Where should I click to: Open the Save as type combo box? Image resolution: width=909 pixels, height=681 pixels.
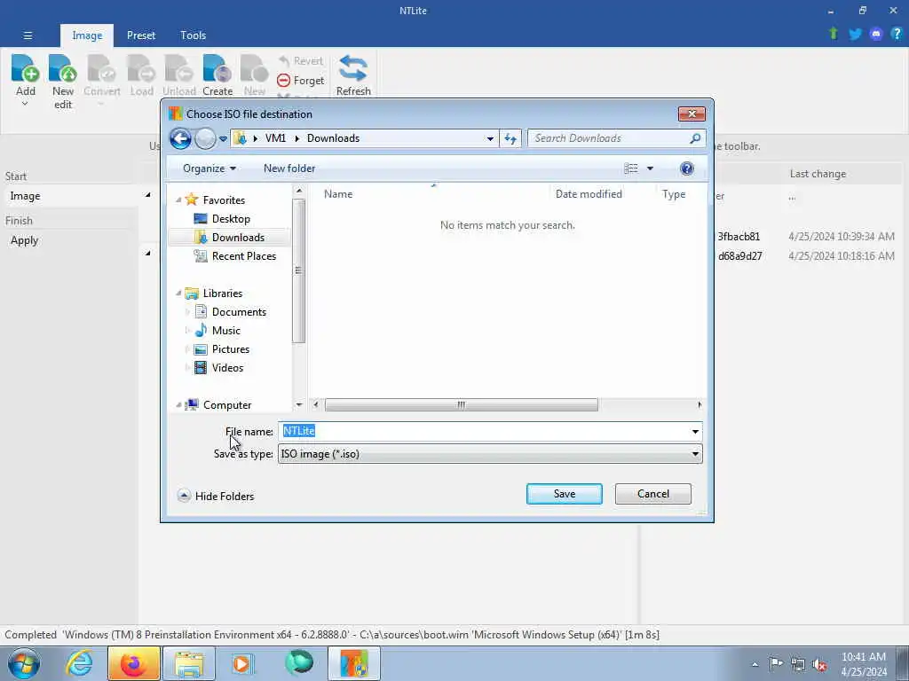tap(490, 454)
